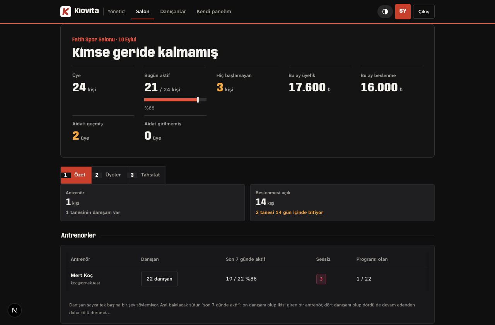Screen dimensions: 495x325
Task: Open the Salon navigation tab
Action: click(143, 12)
